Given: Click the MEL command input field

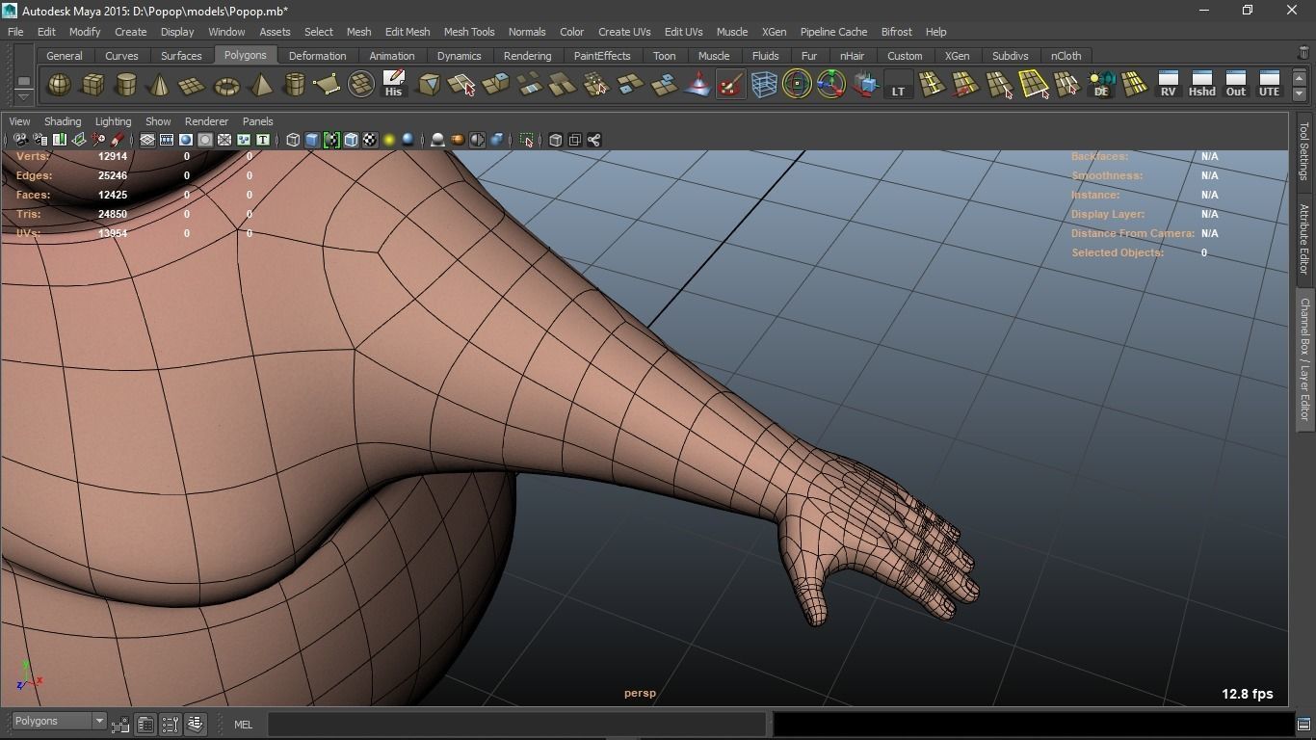Looking at the screenshot, I should tap(516, 724).
